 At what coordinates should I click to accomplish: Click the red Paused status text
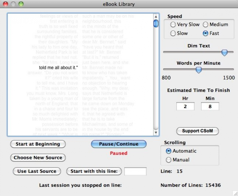[119, 153]
